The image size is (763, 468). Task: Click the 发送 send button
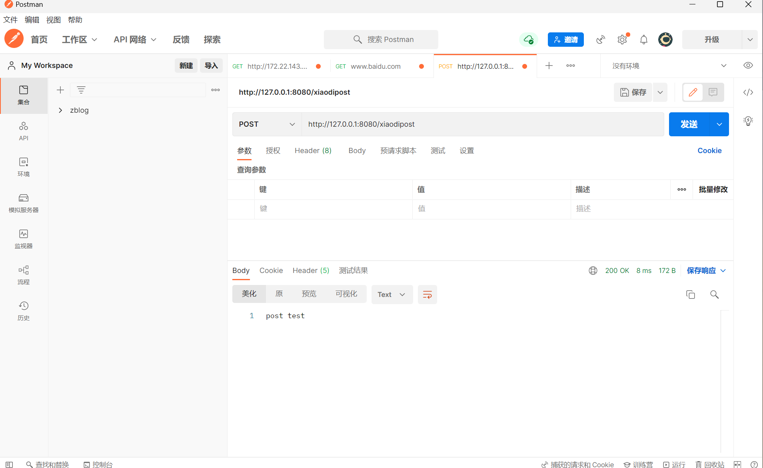pyautogui.click(x=689, y=124)
